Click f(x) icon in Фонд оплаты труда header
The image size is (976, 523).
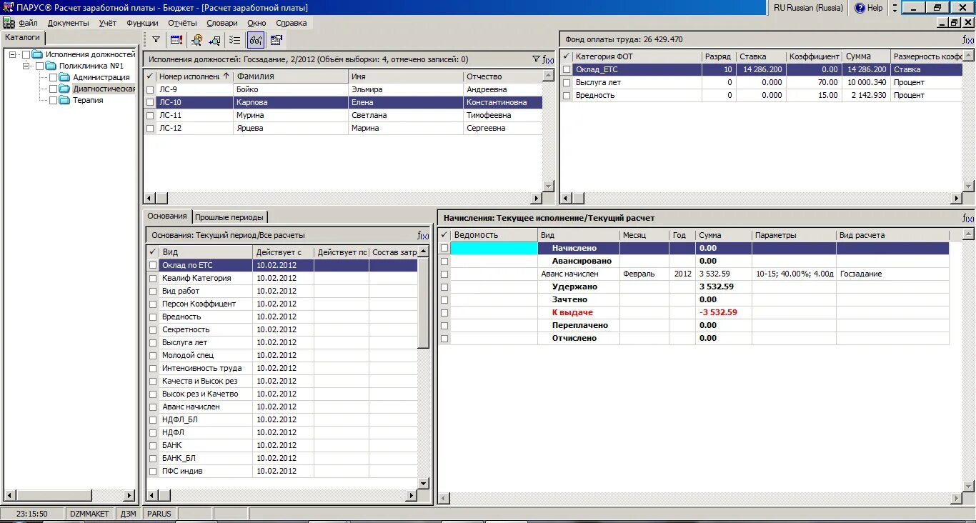point(968,40)
